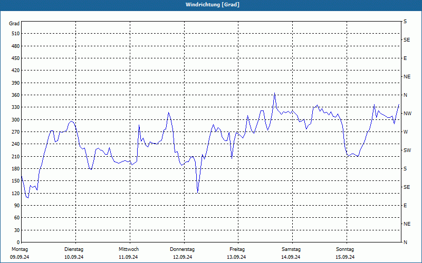
Task: Select the 'Donnerstag' day label
Action: [x=182, y=249]
